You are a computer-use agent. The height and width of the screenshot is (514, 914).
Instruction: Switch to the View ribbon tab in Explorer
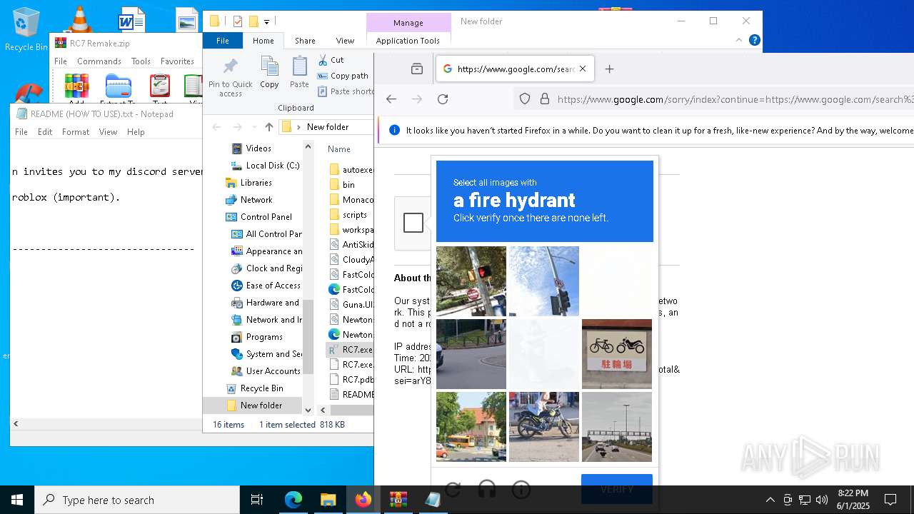tap(345, 41)
